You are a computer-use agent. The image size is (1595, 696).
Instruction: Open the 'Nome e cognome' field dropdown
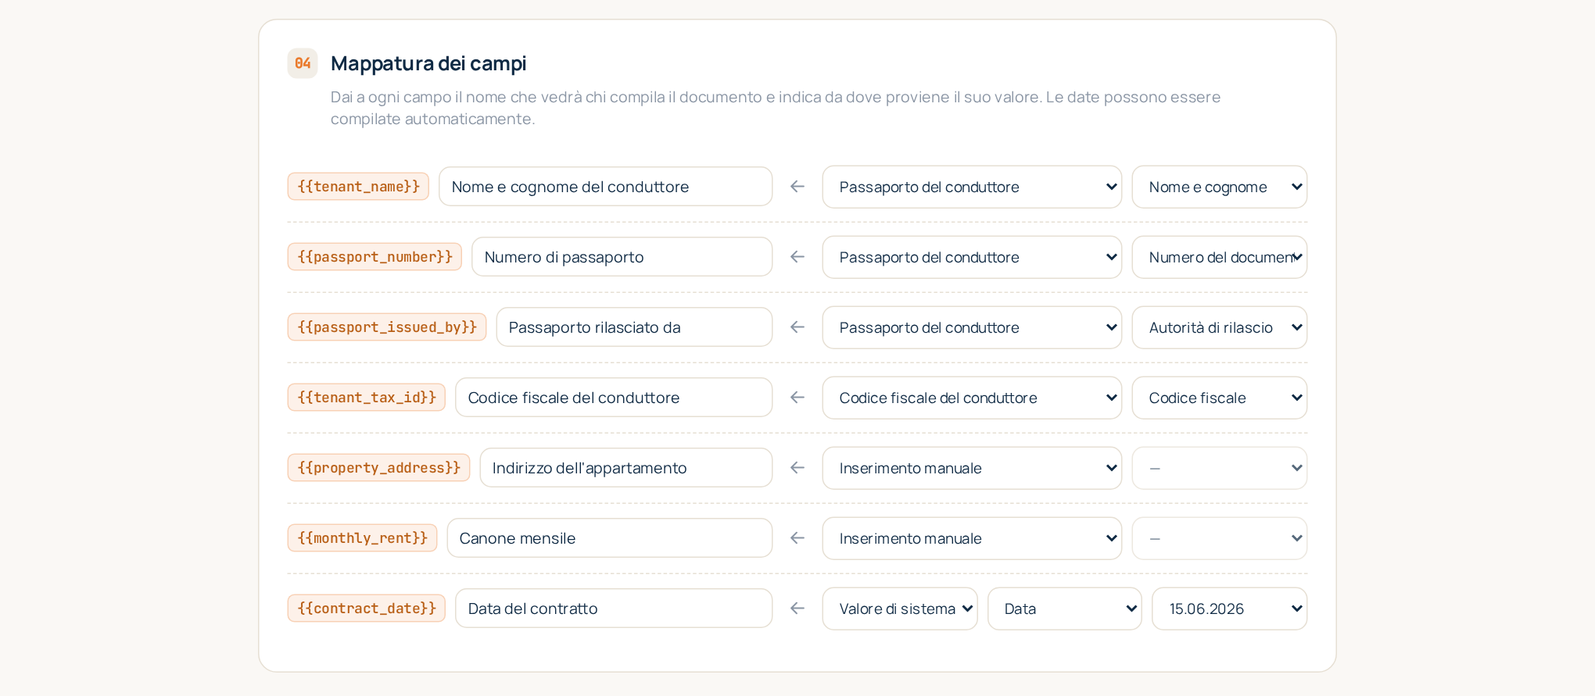1220,187
